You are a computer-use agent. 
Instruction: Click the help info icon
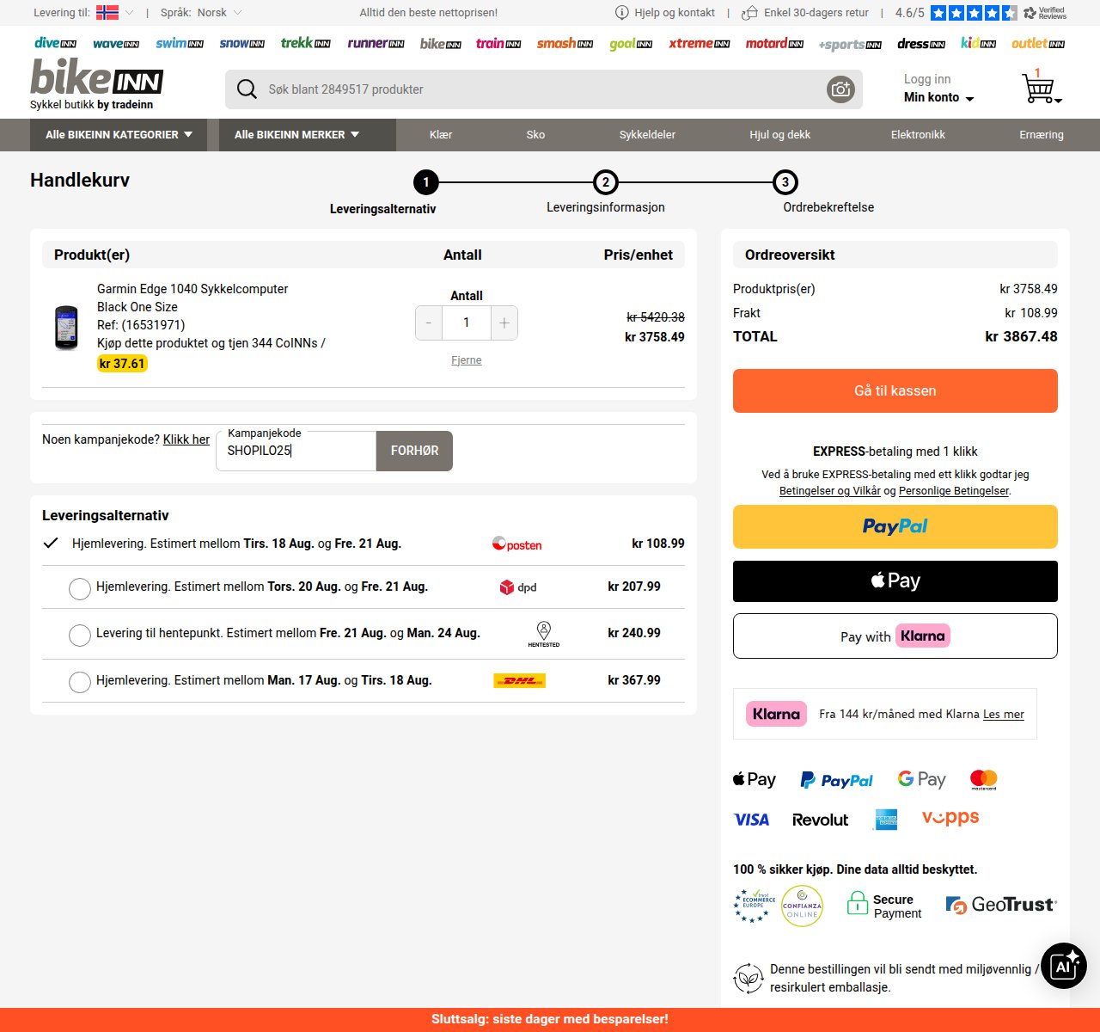(622, 12)
